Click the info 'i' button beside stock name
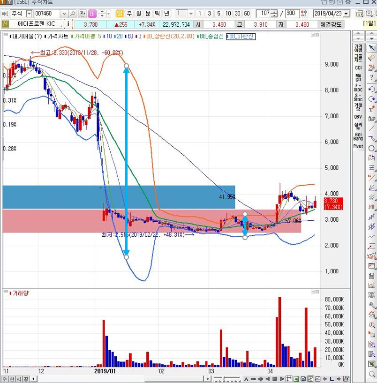The height and width of the screenshot is (383, 377). pos(68,24)
